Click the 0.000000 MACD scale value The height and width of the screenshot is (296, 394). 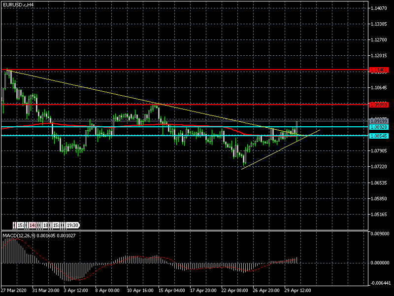[380, 263]
